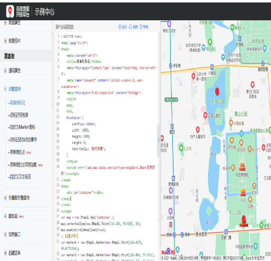Open the 带高度的点 example
The image size is (271, 261).
pos(17,152)
